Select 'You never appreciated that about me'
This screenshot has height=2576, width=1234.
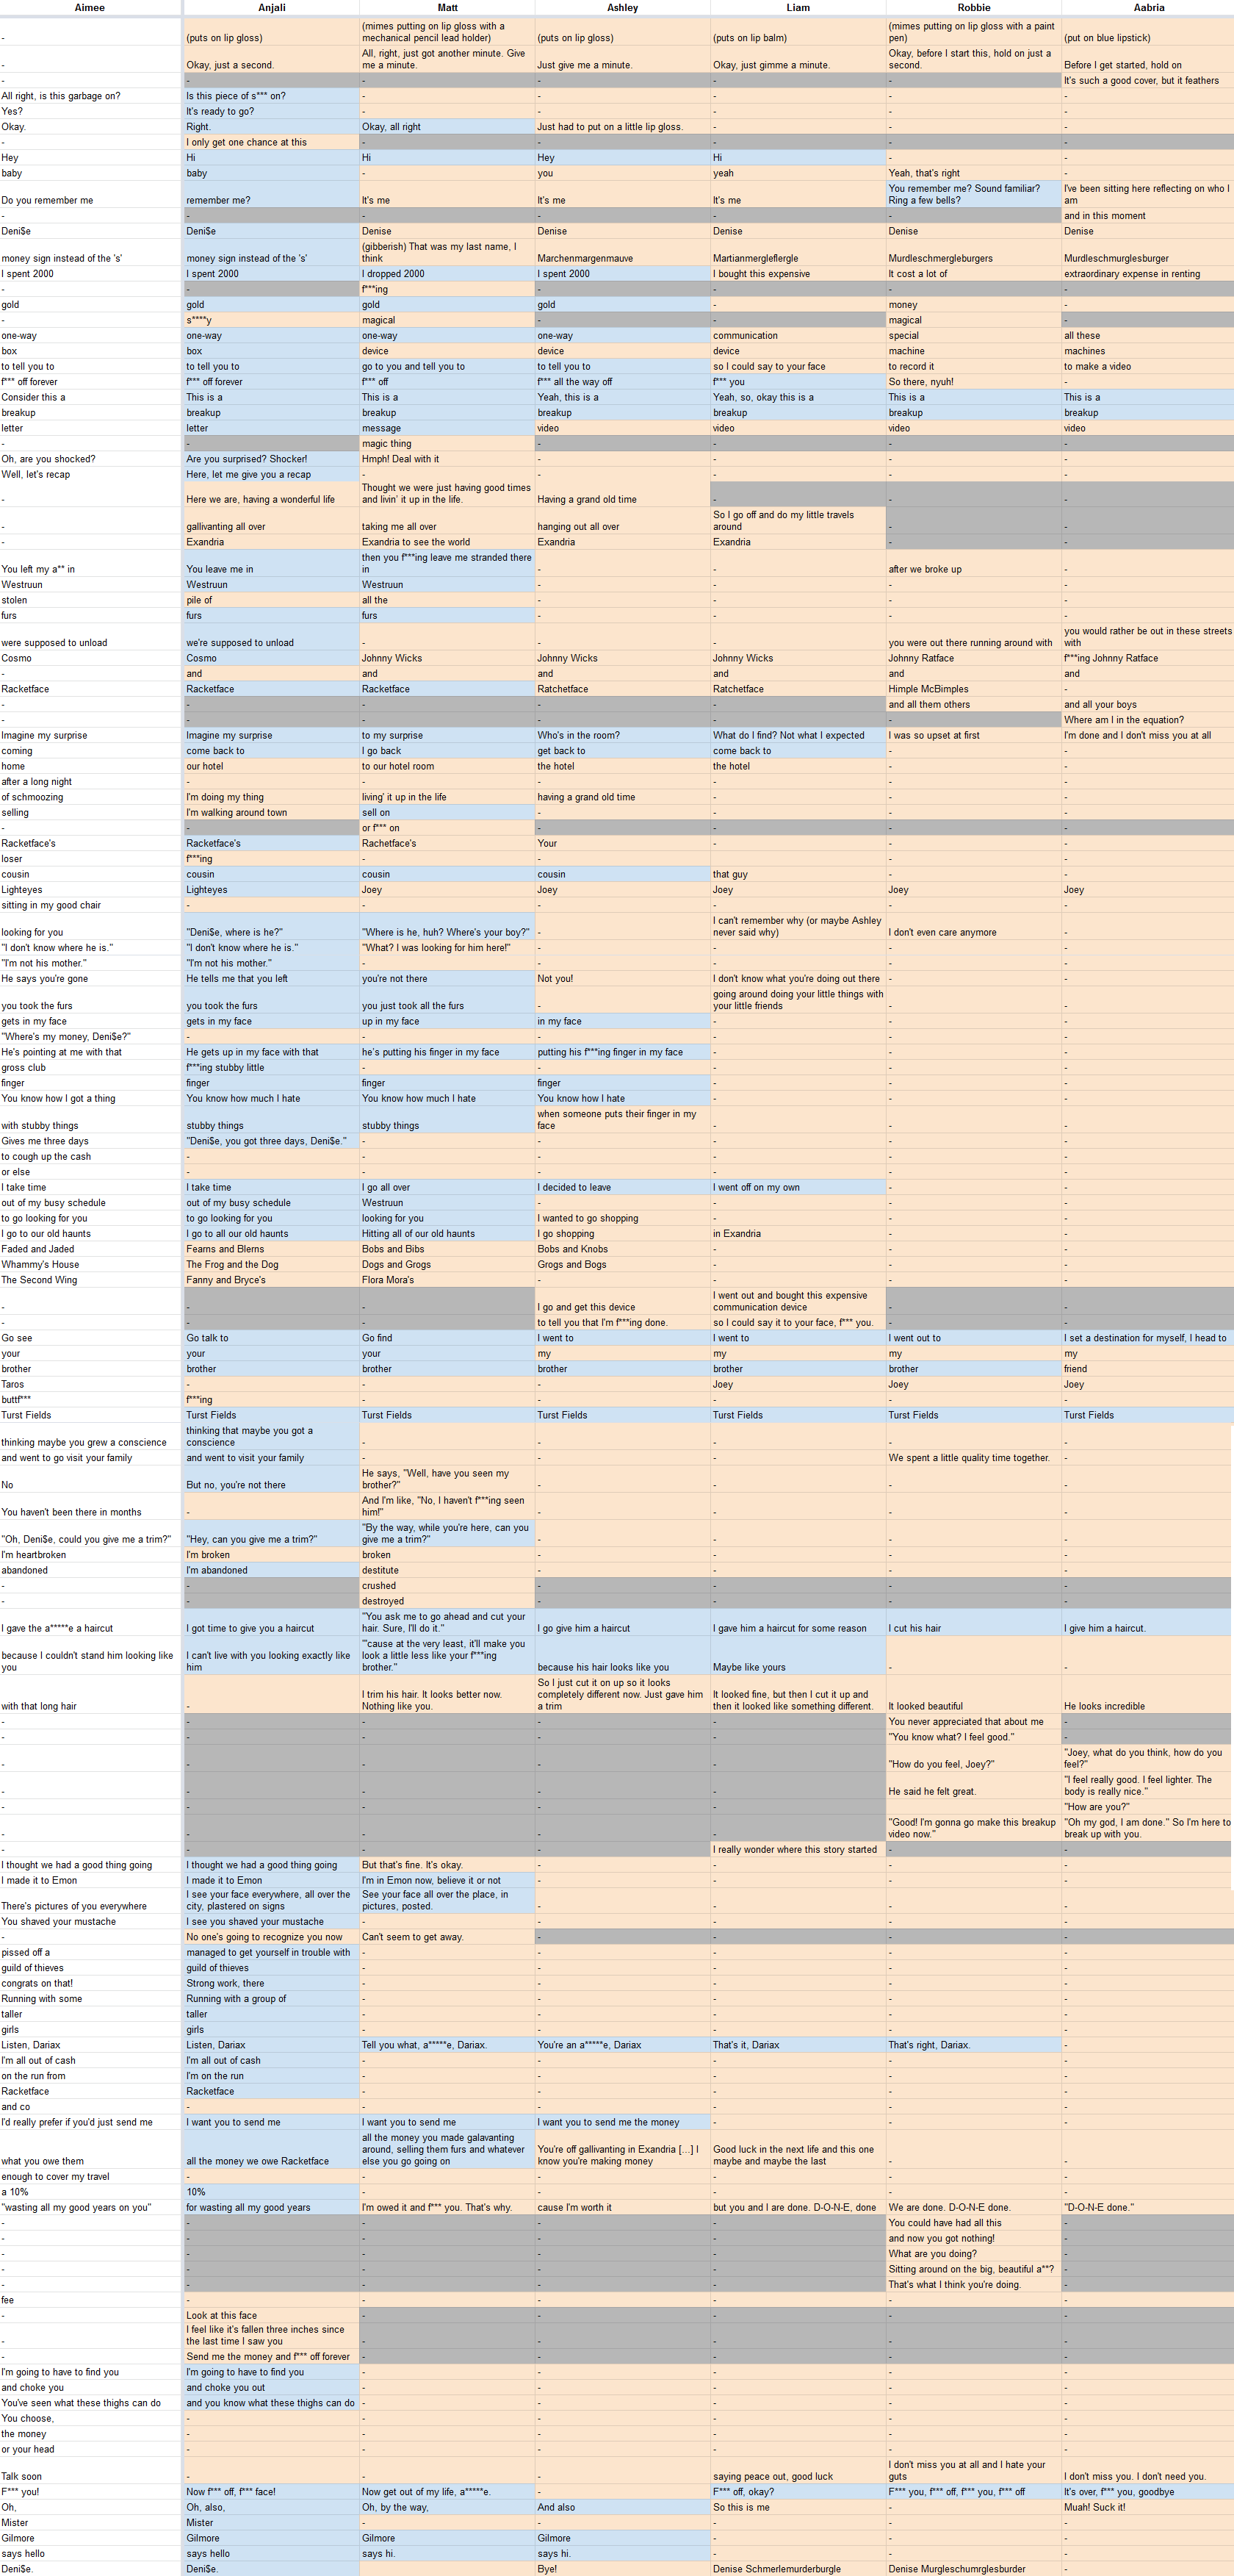pos(974,1722)
